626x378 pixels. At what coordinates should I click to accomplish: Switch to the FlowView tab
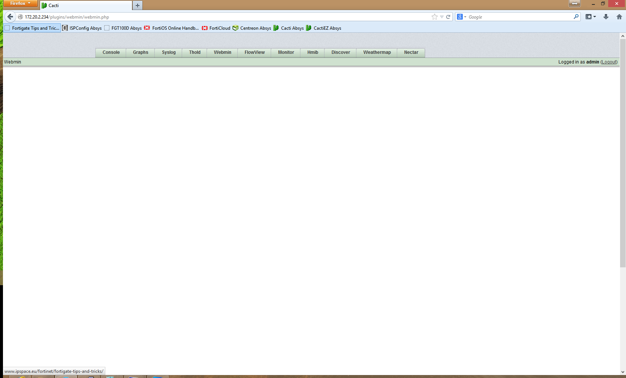click(x=254, y=52)
